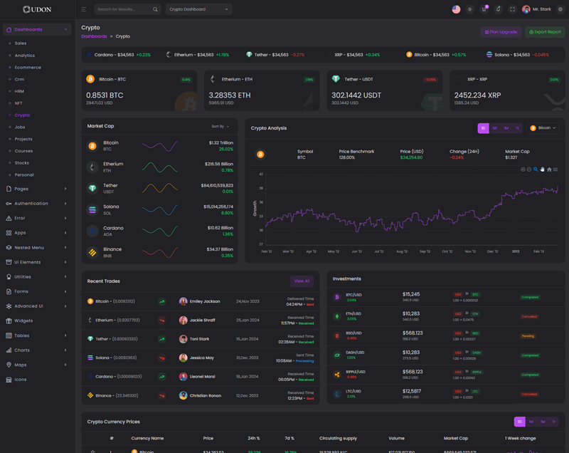Click the chart zoom-in plus icon

pyautogui.click(x=523, y=170)
